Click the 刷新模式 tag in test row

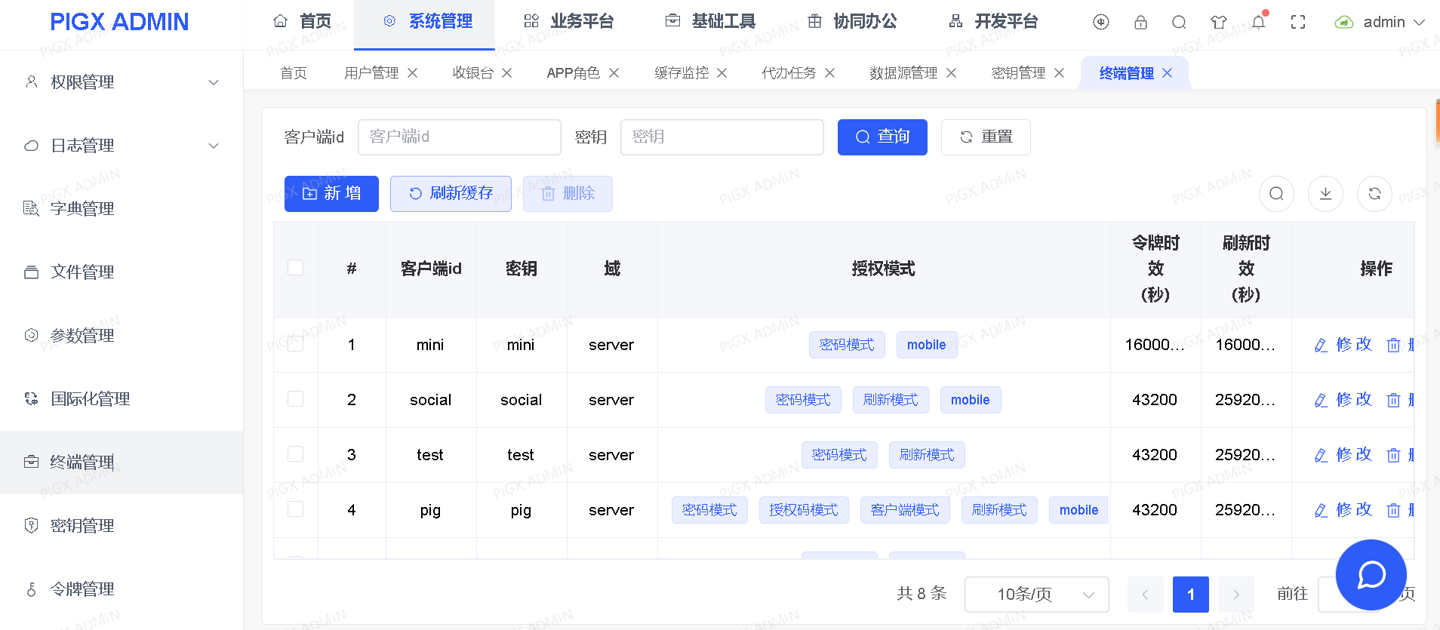pyautogui.click(x=927, y=455)
